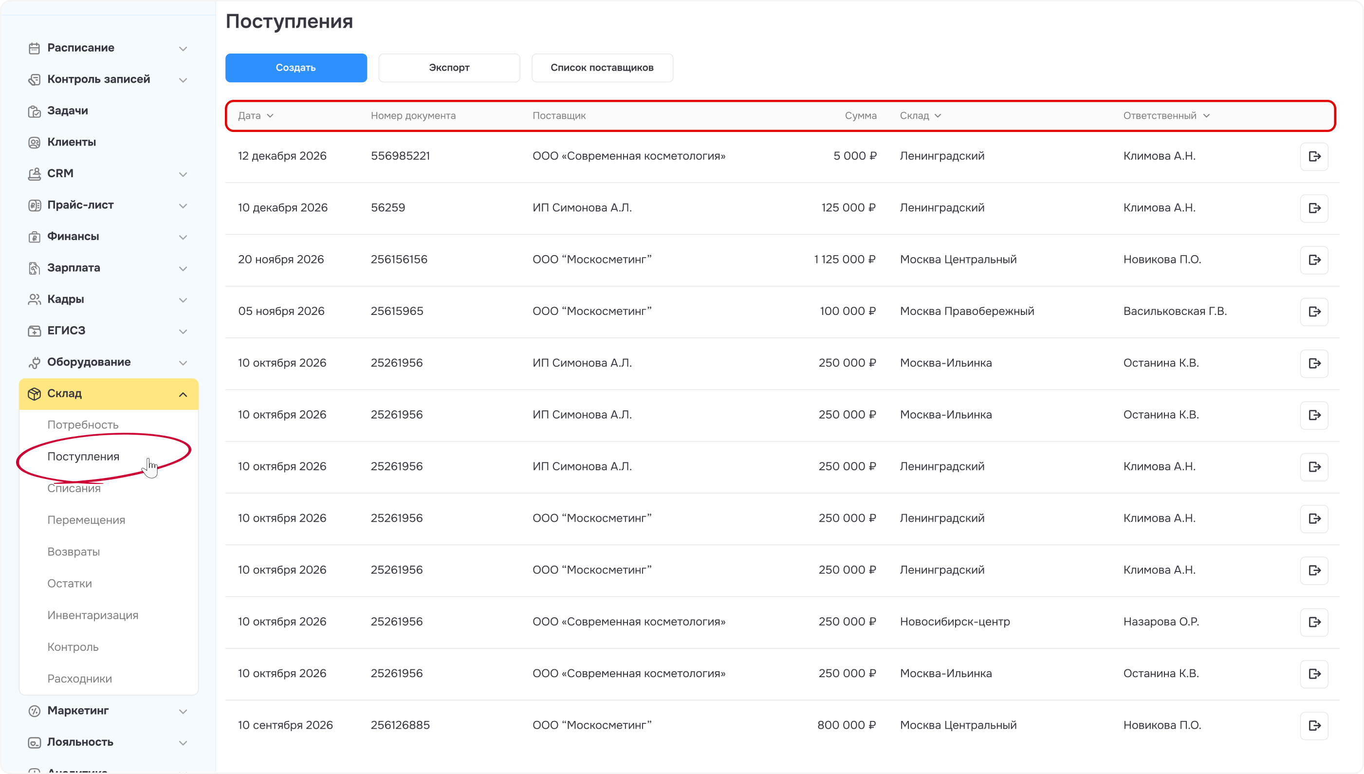The height and width of the screenshot is (774, 1364).
Task: Click the Кадры people icon
Action: [x=34, y=299]
